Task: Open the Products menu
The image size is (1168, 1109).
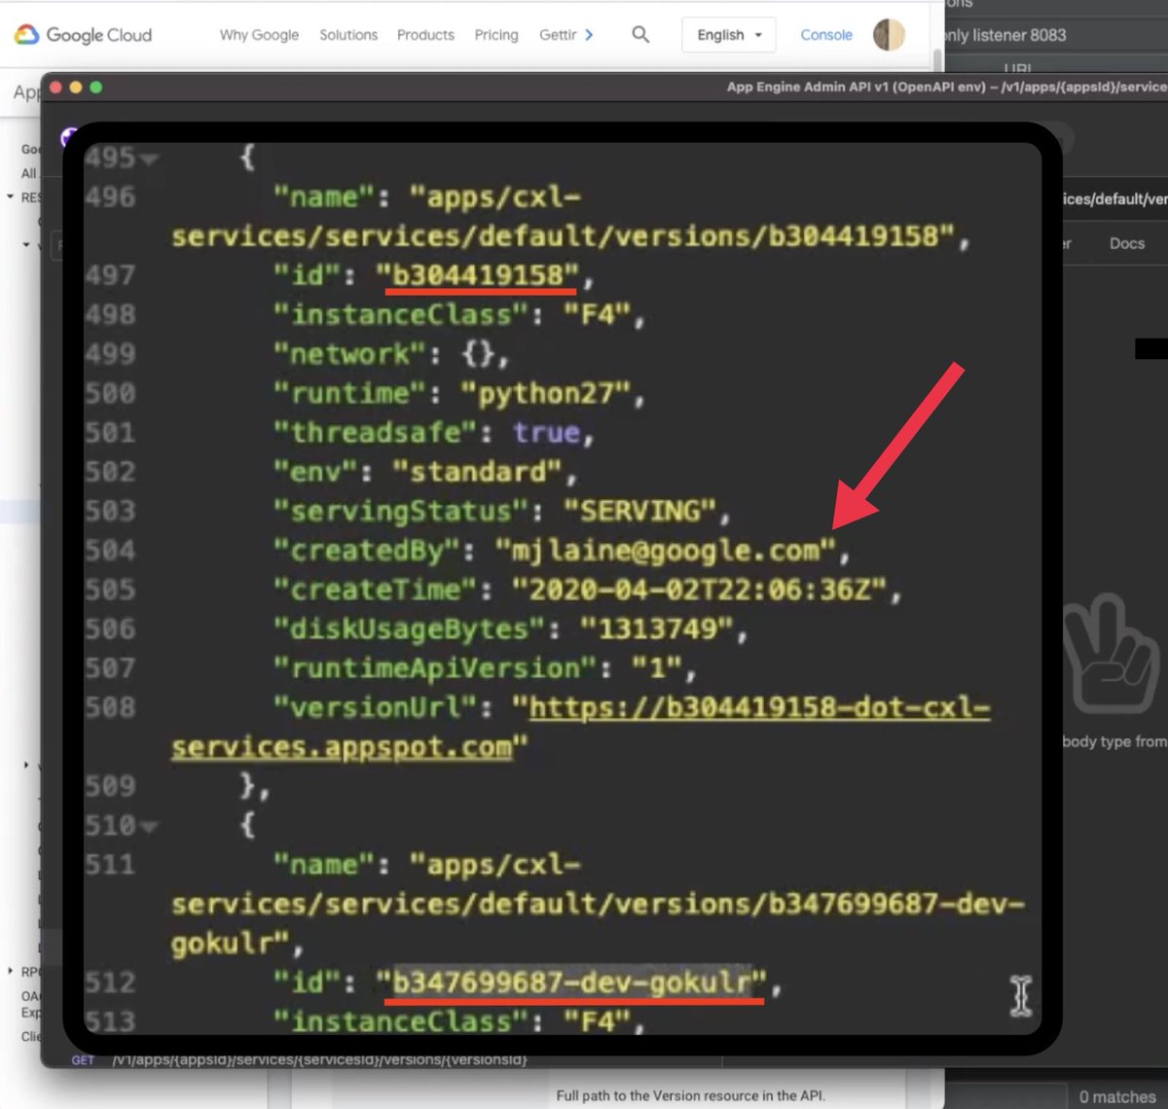Action: tap(425, 35)
